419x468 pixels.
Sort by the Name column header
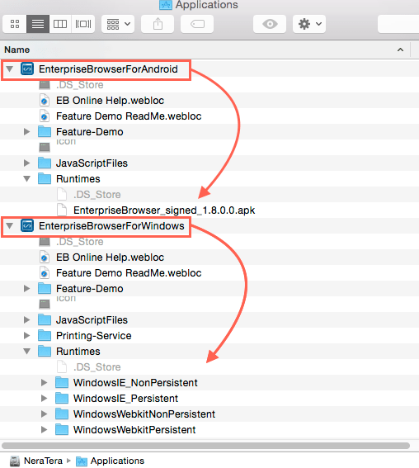[x=17, y=50]
